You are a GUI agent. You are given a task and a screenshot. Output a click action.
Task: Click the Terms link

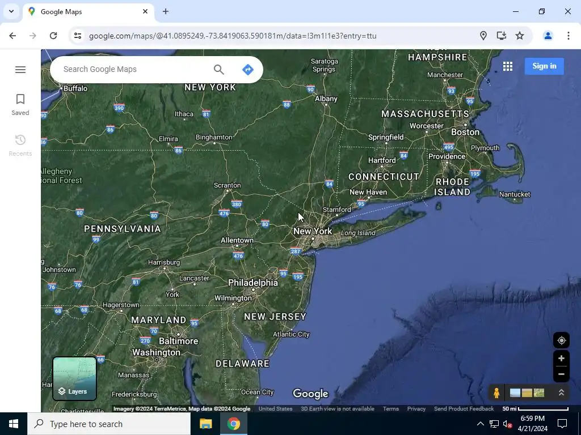coord(390,409)
